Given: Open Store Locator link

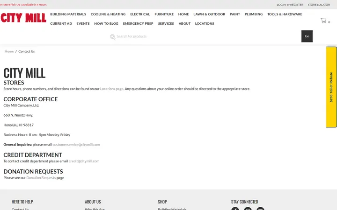Looking at the screenshot, I should [x=319, y=5].
